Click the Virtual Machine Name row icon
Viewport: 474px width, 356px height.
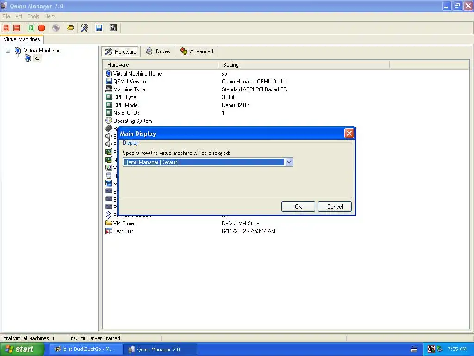tap(108, 73)
